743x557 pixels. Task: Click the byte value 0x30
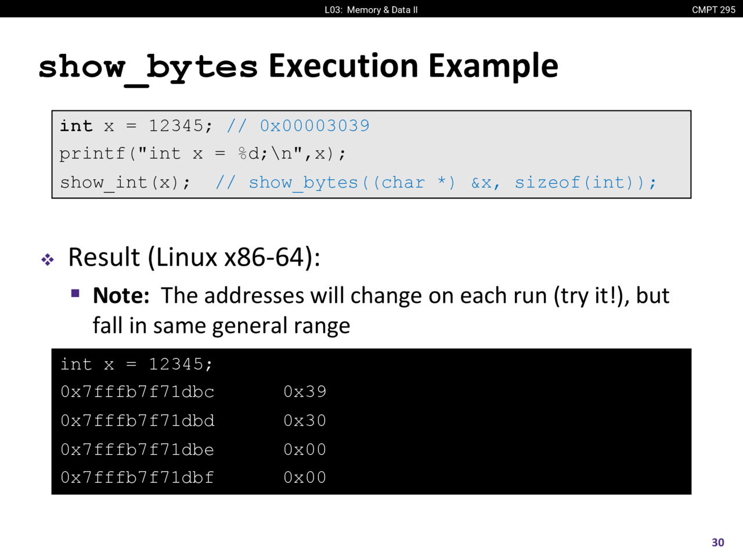(305, 421)
